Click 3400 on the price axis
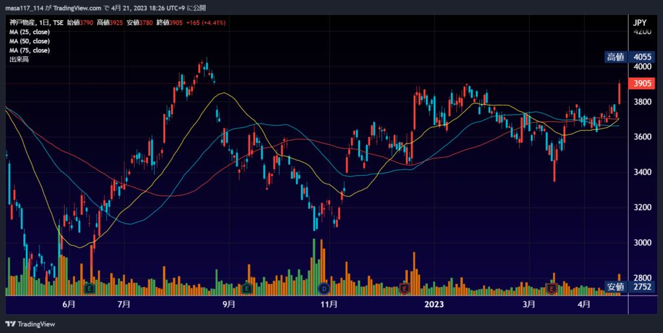663x333 pixels. click(x=642, y=172)
